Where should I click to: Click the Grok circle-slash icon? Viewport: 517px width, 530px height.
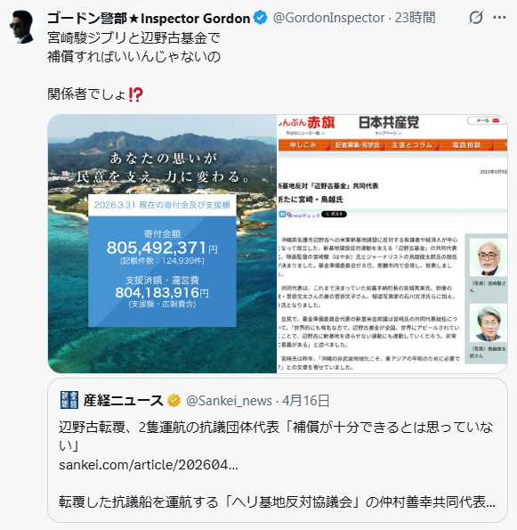[475, 18]
